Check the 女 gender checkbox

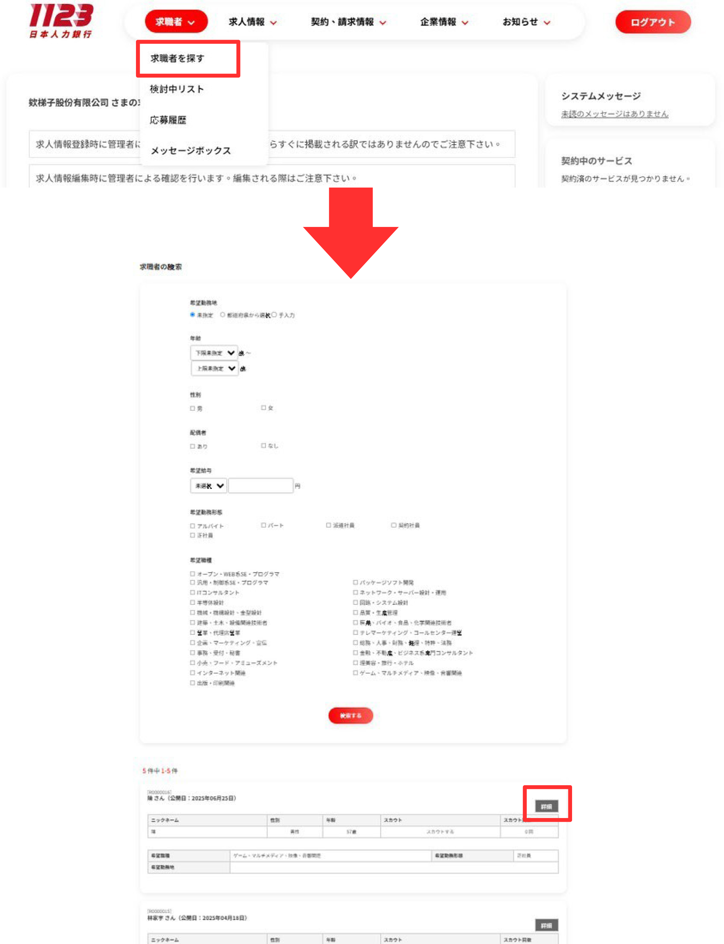pyautogui.click(x=263, y=408)
